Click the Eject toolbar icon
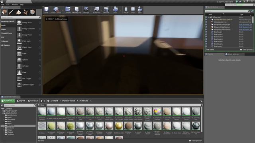Screen dimensions: 255x143 [140, 10]
